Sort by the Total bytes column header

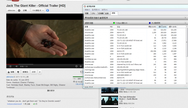point(172,27)
